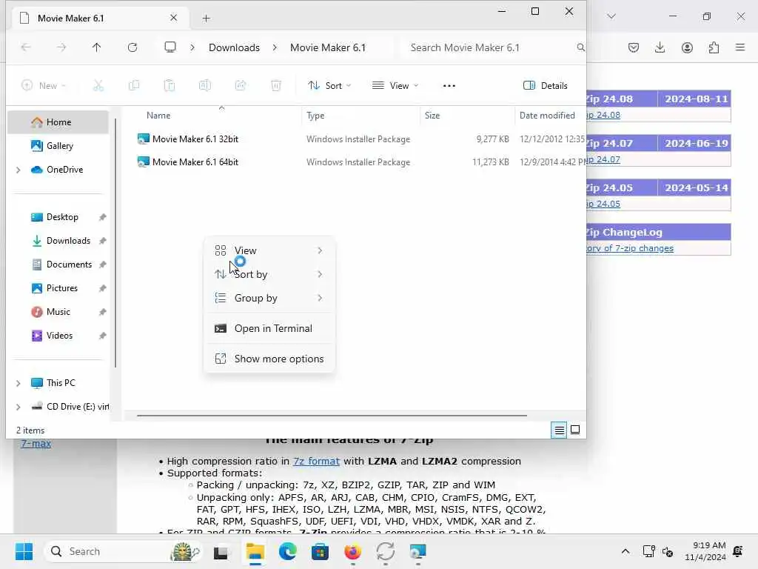Add a new File Explorer tab
The height and width of the screenshot is (569, 758).
[x=207, y=19]
